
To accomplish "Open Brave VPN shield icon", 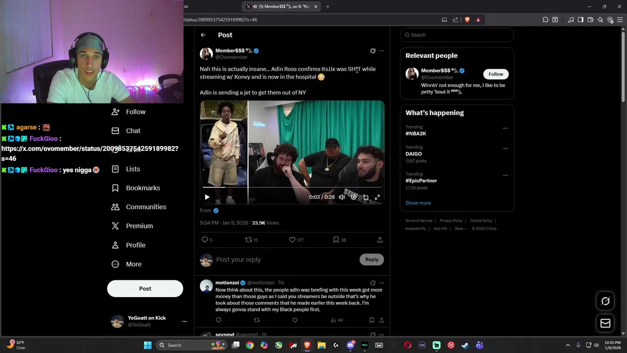I will (610, 20).
